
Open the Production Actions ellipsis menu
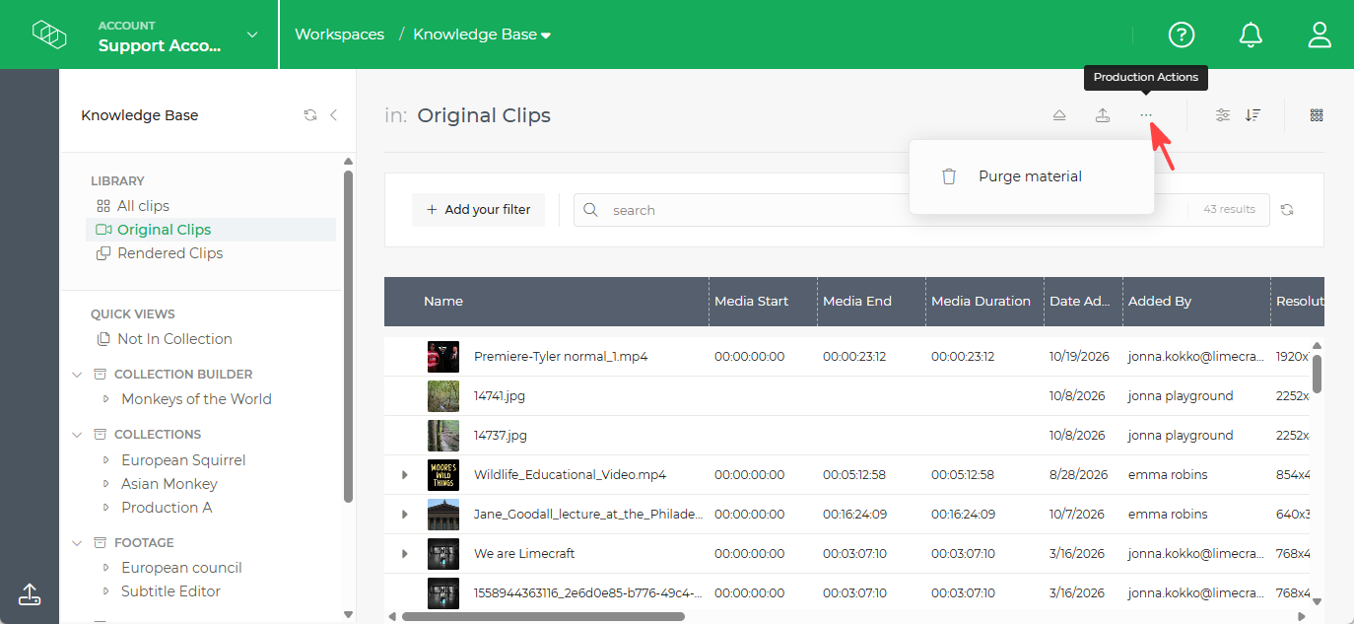[1146, 115]
